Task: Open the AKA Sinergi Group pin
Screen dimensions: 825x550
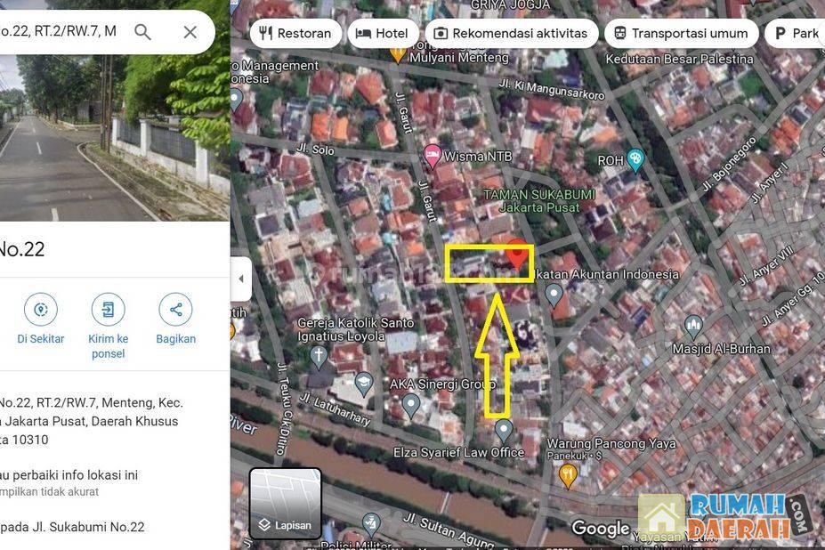Action: click(x=410, y=404)
